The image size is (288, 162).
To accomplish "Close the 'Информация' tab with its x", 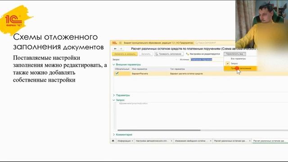I will point(132,141).
